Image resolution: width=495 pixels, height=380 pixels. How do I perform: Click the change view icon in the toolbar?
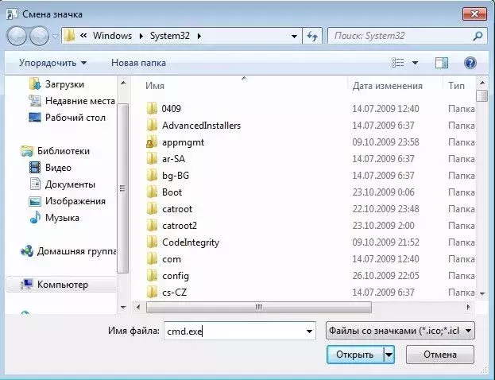[x=398, y=63]
